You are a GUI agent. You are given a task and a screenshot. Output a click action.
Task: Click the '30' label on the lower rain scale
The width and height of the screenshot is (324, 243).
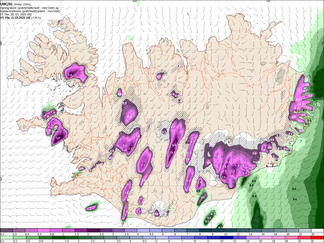pyautogui.click(x=313, y=241)
